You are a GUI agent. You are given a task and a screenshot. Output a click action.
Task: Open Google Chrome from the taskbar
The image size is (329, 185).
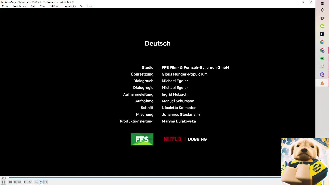point(322,42)
